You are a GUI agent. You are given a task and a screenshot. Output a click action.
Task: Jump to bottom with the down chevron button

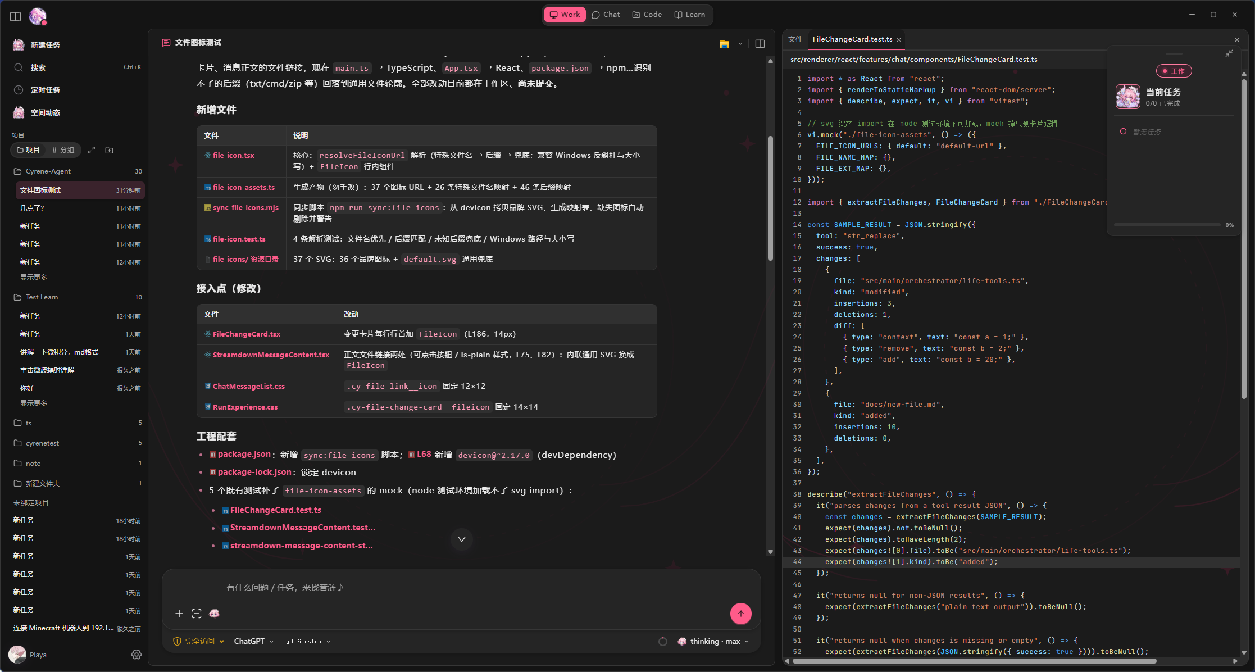[x=462, y=539]
